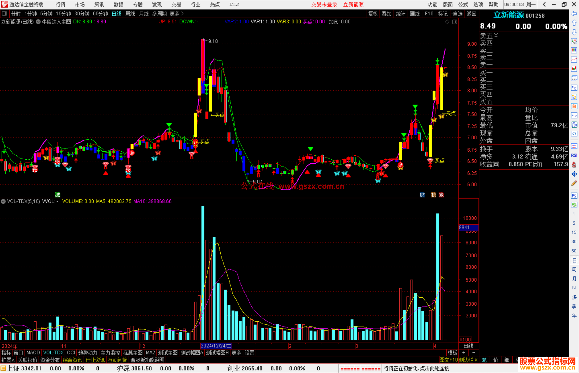Click the F12 trading icon
579x373 pixels.
click(574, 116)
